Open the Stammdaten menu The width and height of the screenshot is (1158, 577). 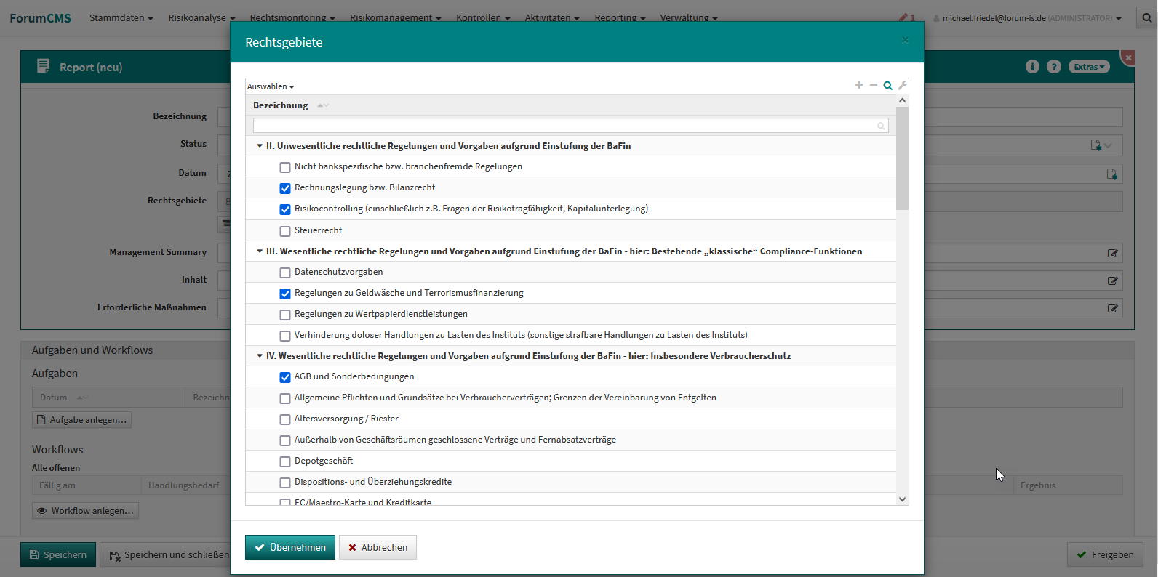click(x=121, y=18)
